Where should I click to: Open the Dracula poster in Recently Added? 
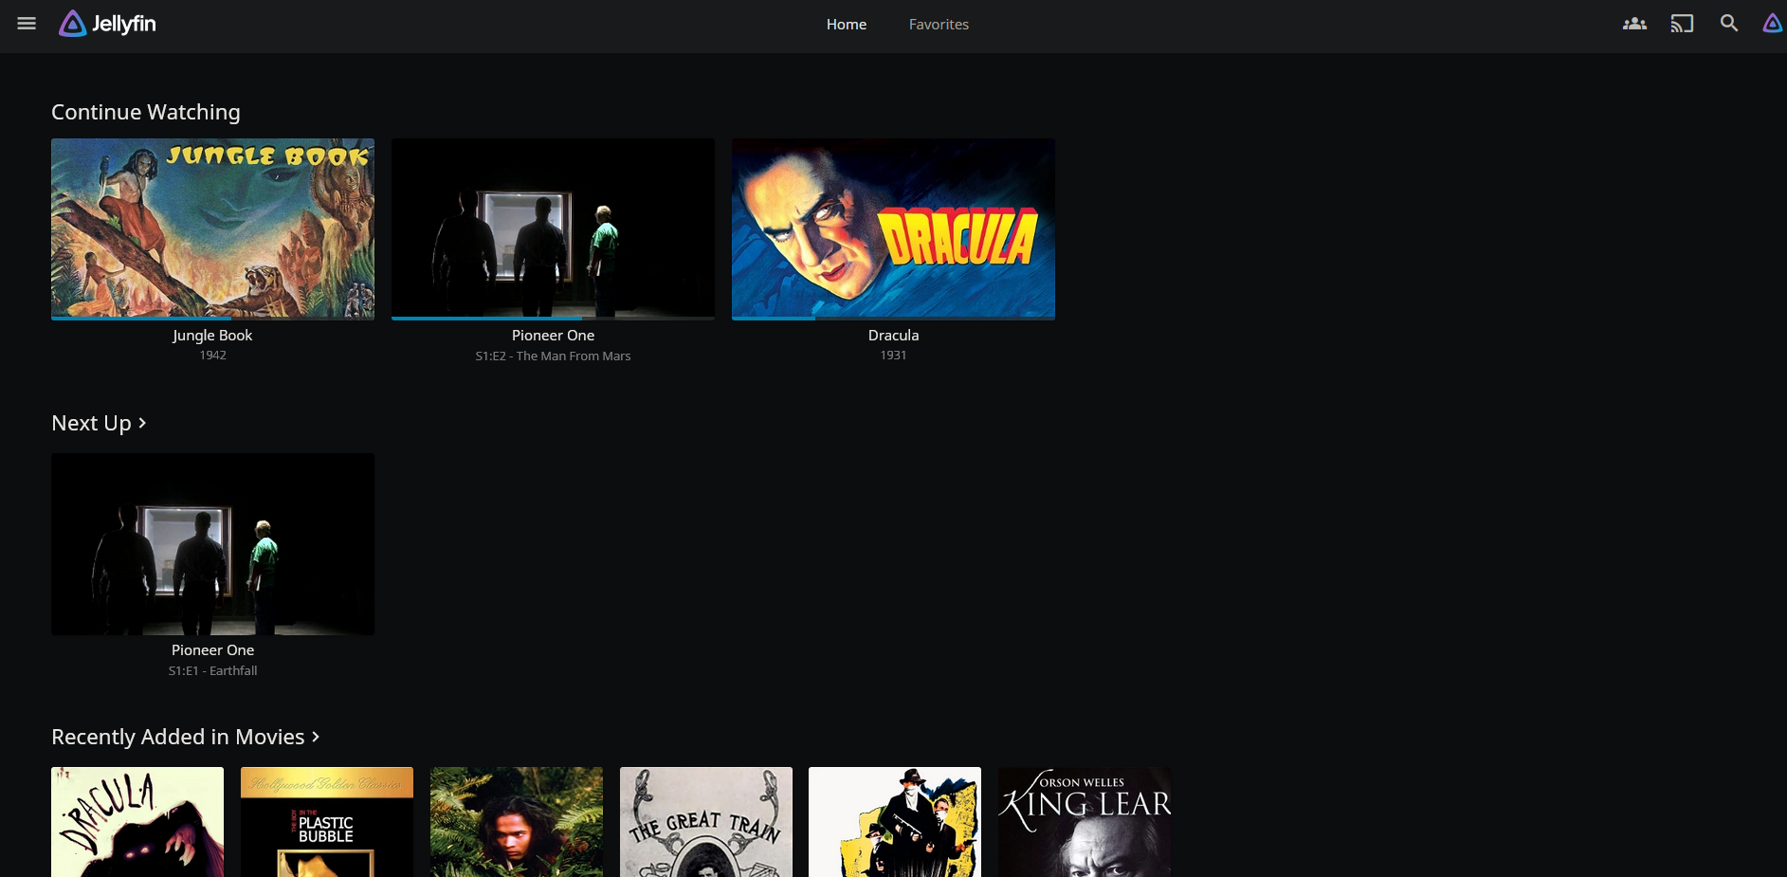point(137,822)
